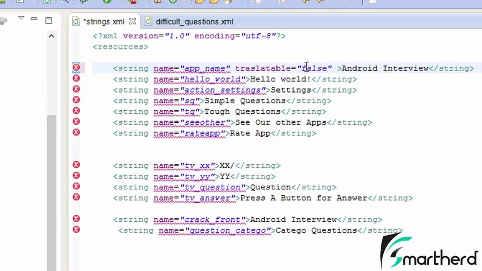The image size is (482, 271).
Task: Click the error marker on the Simple Questions line
Action: click(76, 100)
